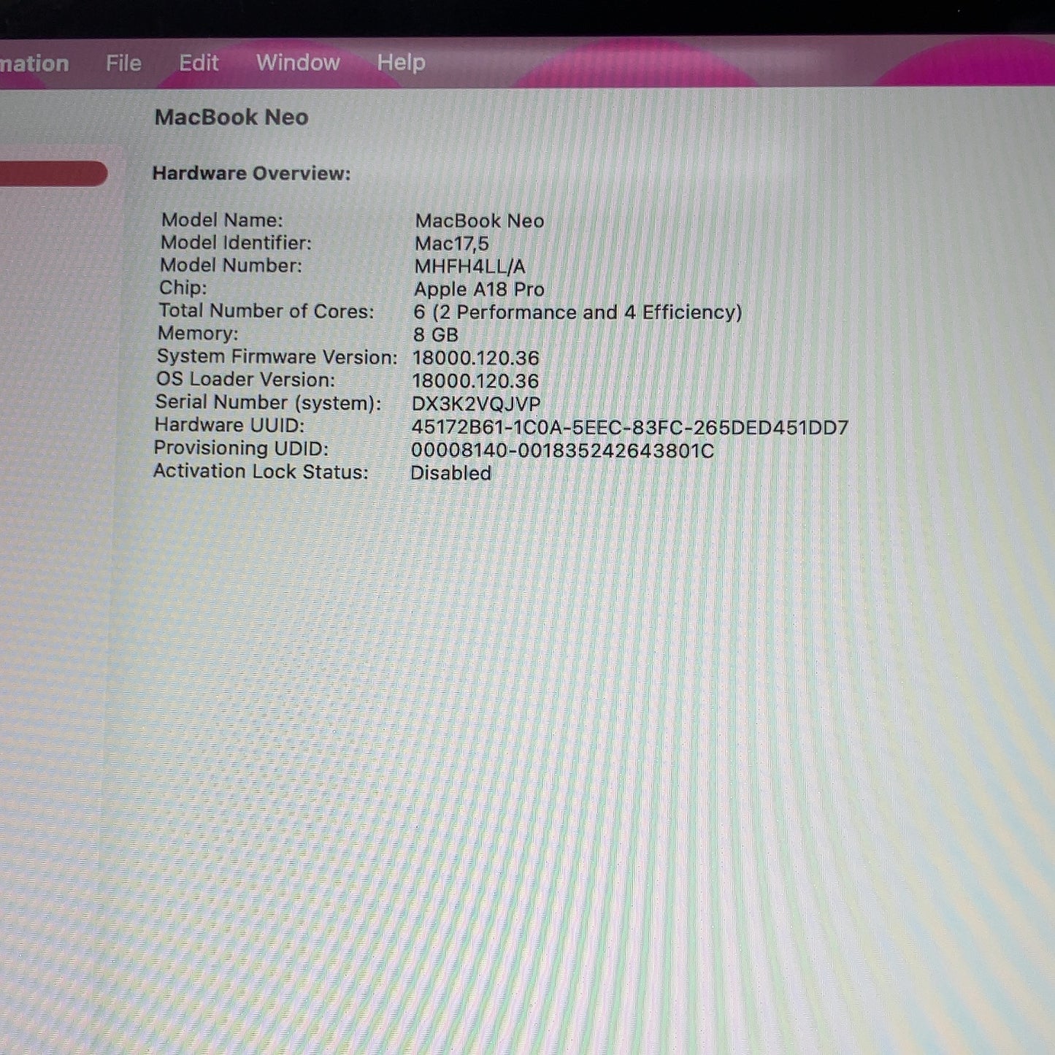Click the Memory label
The image size is (1055, 1055).
tap(198, 334)
